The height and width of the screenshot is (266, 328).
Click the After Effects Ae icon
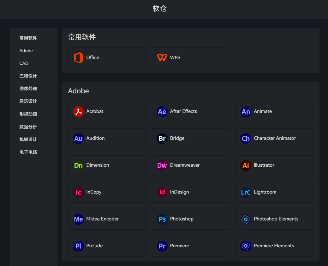[162, 112]
